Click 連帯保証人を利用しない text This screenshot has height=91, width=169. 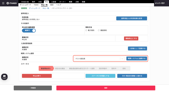tap(31, 19)
